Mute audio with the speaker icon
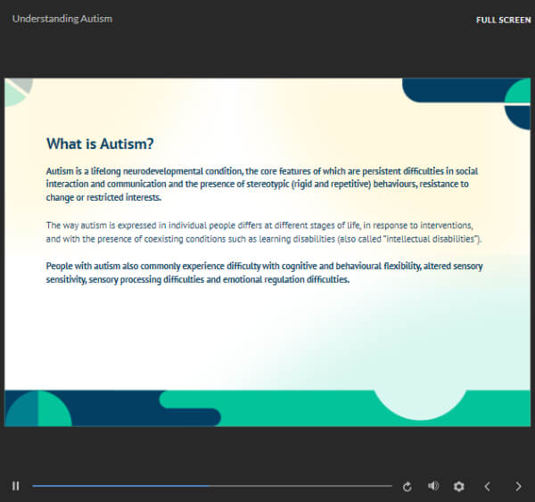535x502 pixels. [x=433, y=486]
